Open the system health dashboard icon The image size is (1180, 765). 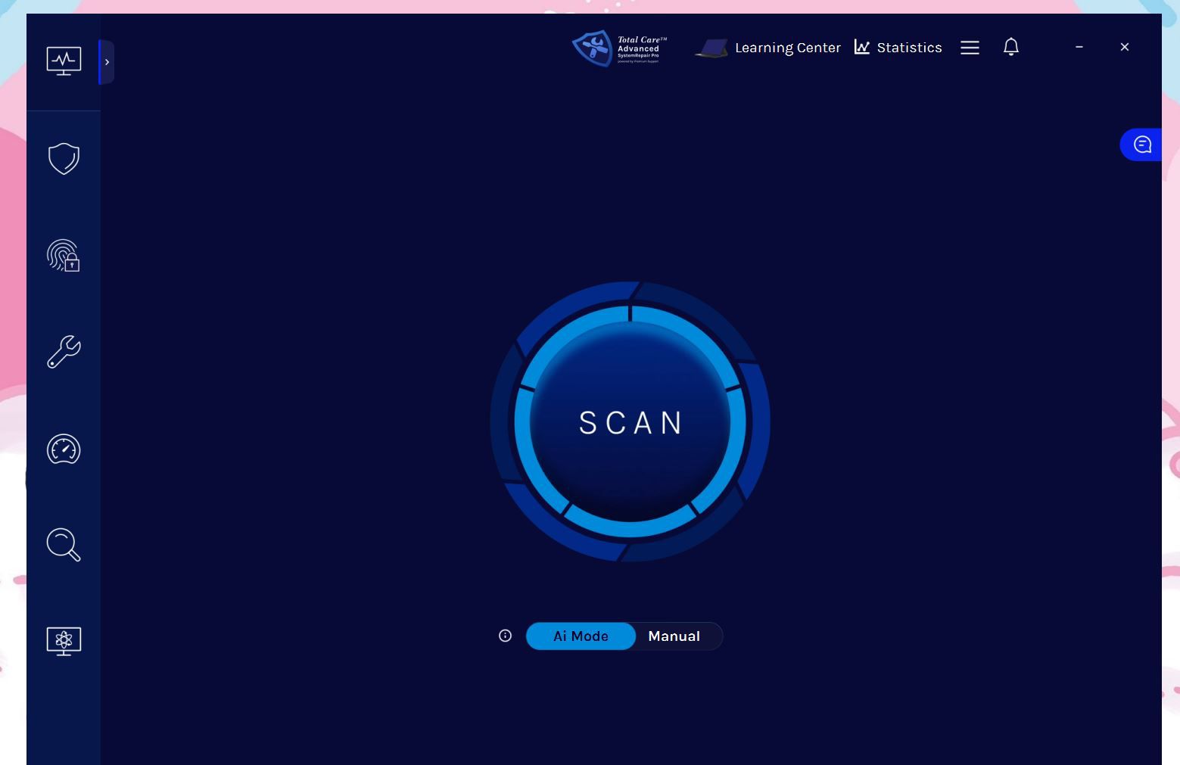click(x=64, y=61)
